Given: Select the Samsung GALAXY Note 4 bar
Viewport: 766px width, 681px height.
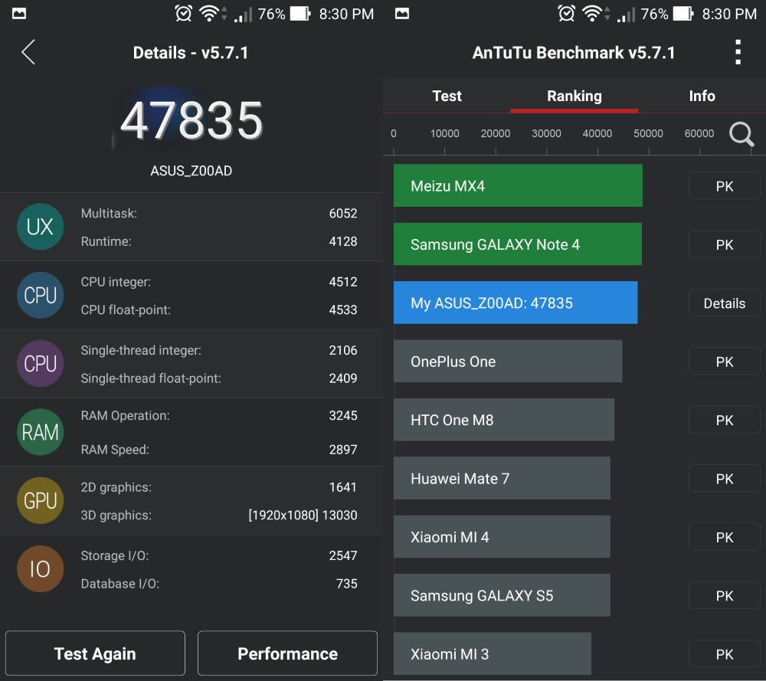Looking at the screenshot, I should tap(517, 244).
